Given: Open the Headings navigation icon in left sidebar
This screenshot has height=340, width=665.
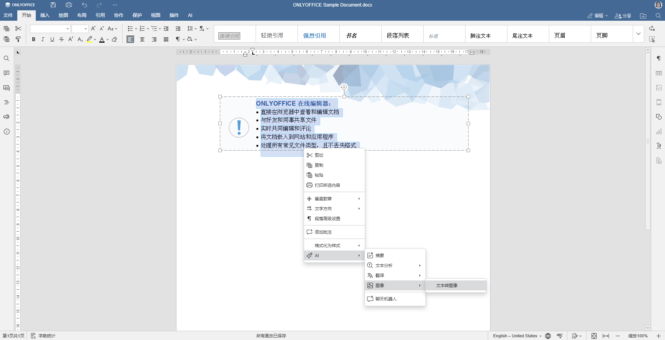Looking at the screenshot, I should (x=7, y=102).
